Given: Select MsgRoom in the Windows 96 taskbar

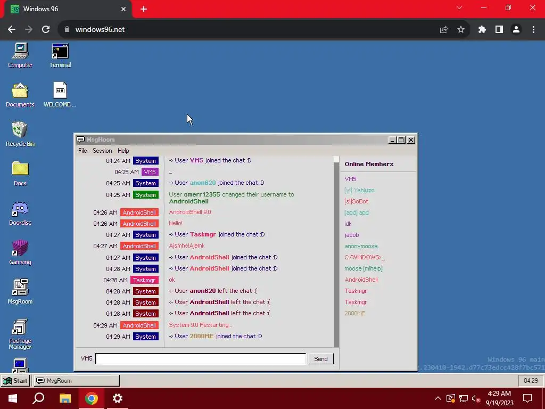Looking at the screenshot, I should (x=76, y=380).
